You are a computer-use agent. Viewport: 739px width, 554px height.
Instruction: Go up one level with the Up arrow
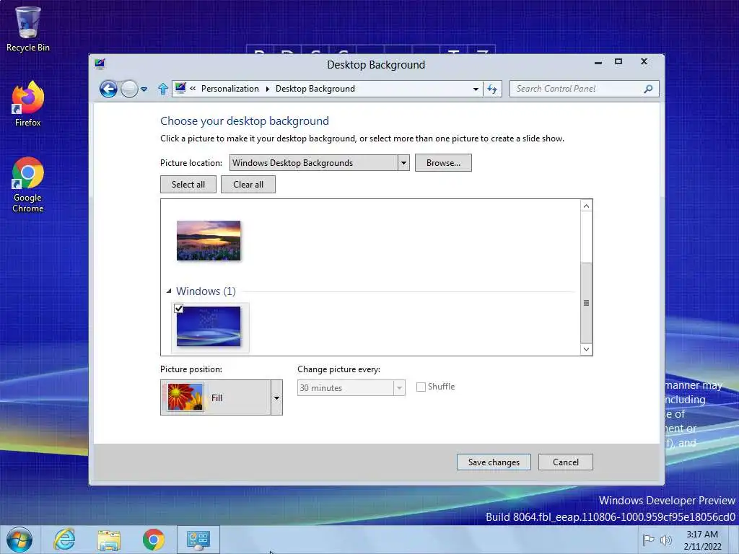click(x=163, y=89)
